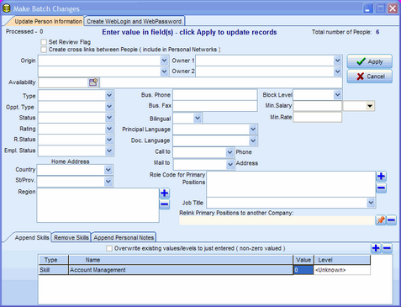401x307 pixels.
Task: Click the Name column header in skills grid
Action: point(181,260)
